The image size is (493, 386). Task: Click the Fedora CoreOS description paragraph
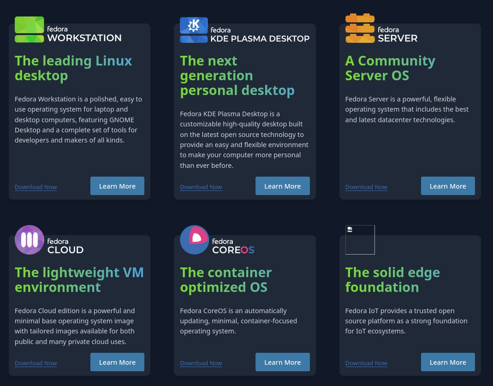pos(238,321)
